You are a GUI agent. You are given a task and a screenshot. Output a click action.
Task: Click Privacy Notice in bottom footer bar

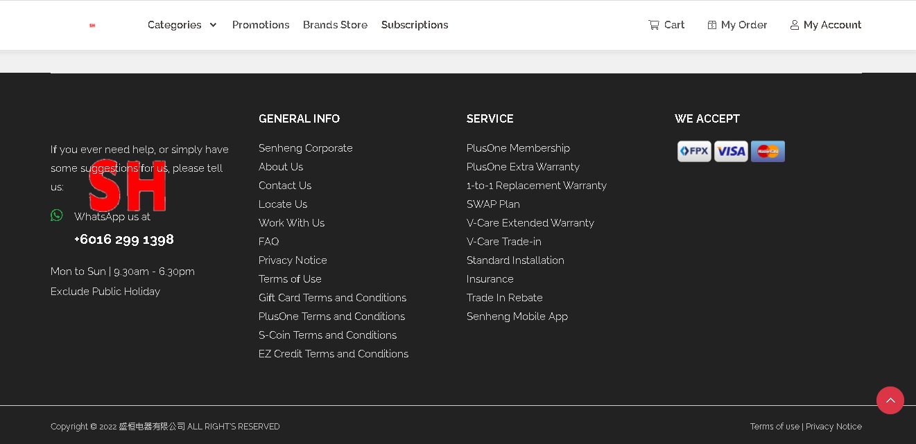click(x=833, y=427)
